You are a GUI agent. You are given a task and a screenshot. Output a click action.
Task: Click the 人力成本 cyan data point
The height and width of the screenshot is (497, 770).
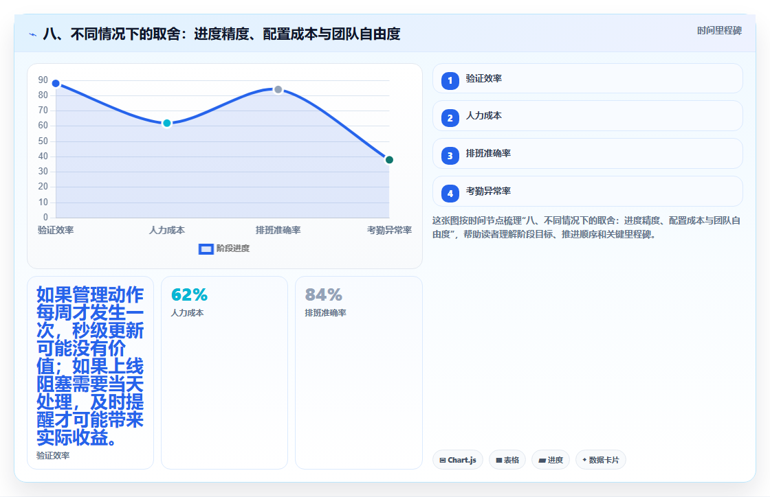[x=167, y=123]
